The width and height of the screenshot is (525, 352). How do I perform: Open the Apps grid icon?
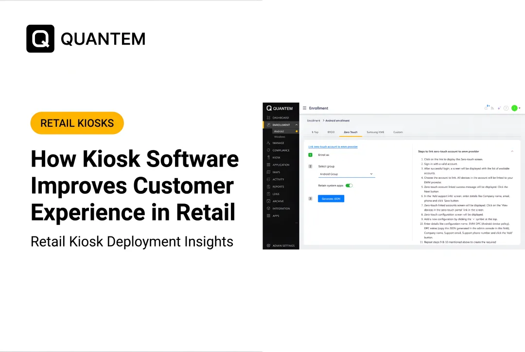pos(268,216)
